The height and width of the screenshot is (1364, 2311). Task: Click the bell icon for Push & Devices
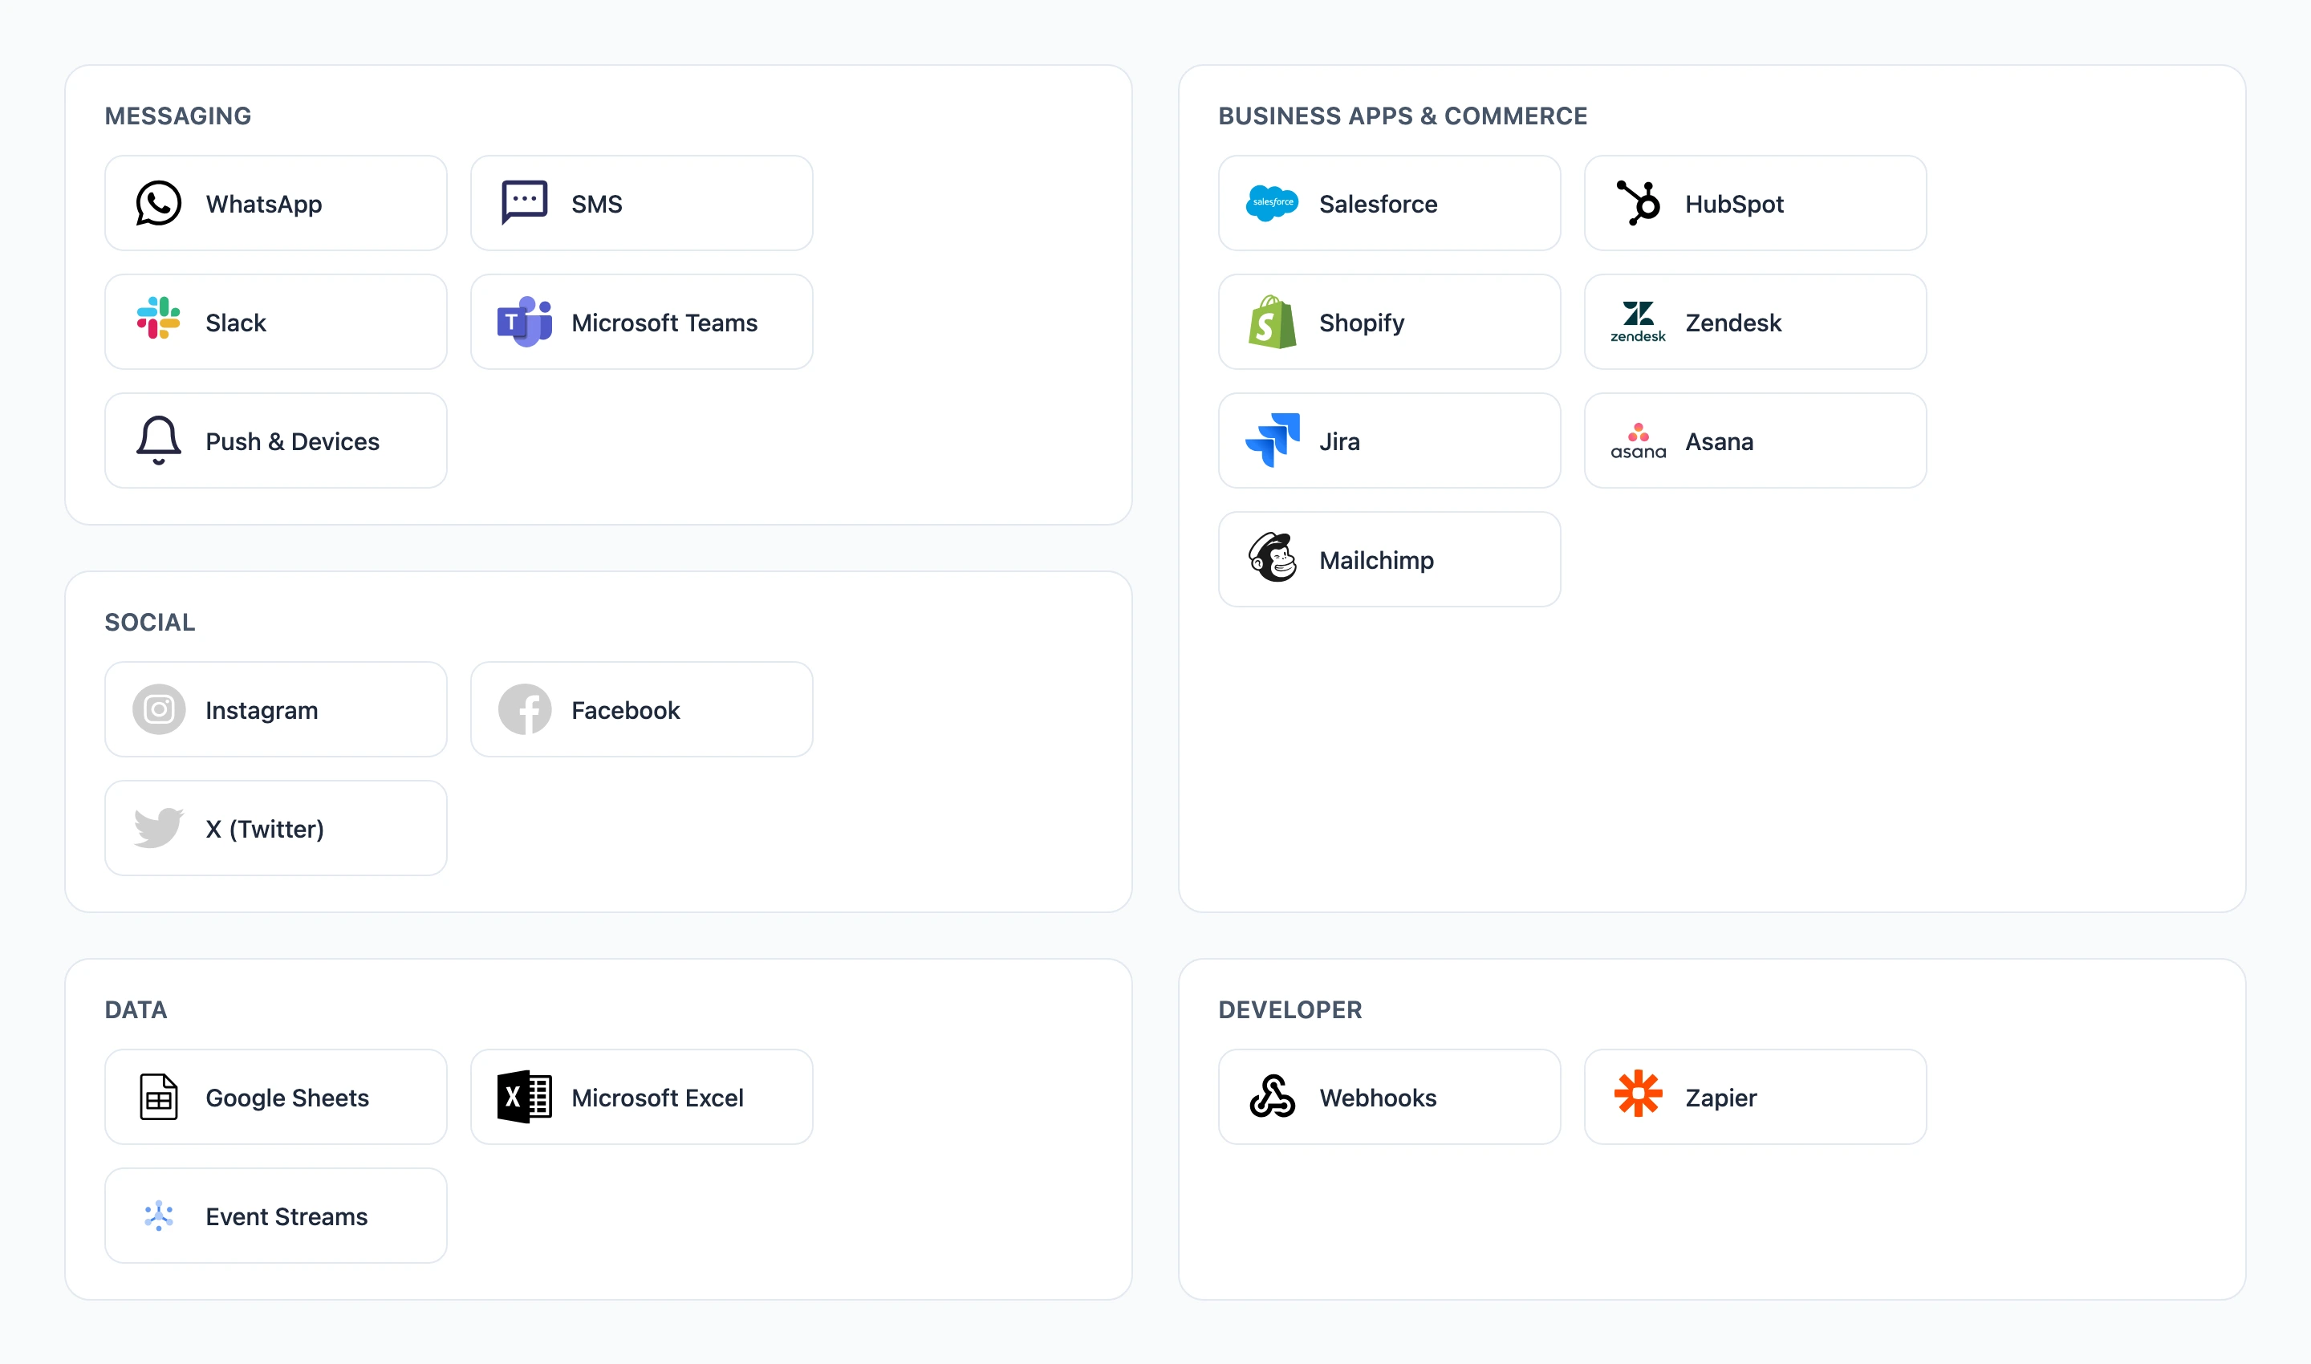tap(158, 440)
